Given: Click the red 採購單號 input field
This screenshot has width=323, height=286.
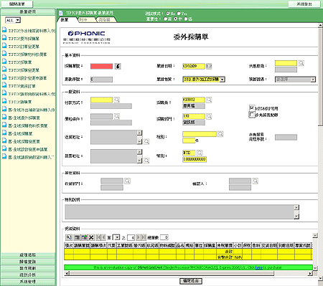Looking at the screenshot, I should [x=101, y=66].
